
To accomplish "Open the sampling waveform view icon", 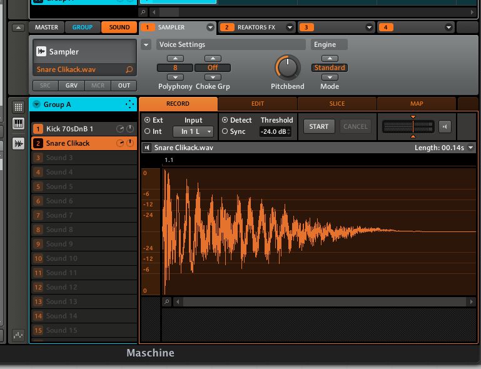I will click(18, 144).
